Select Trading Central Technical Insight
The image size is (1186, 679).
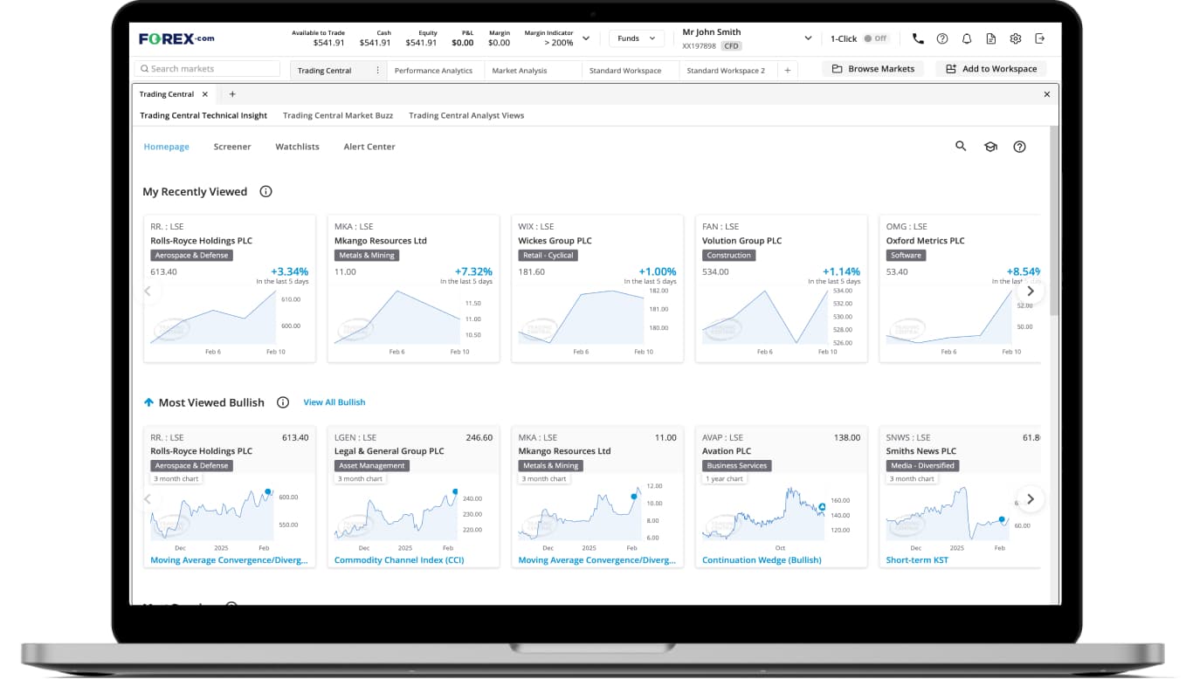click(203, 115)
